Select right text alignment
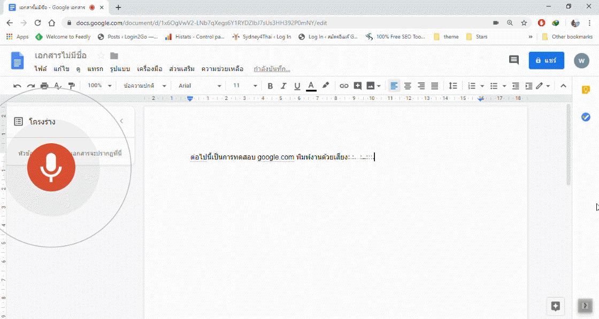The height and width of the screenshot is (319, 599). click(421, 86)
